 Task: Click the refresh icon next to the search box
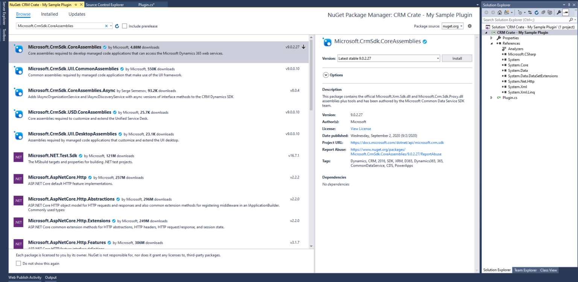[116, 26]
